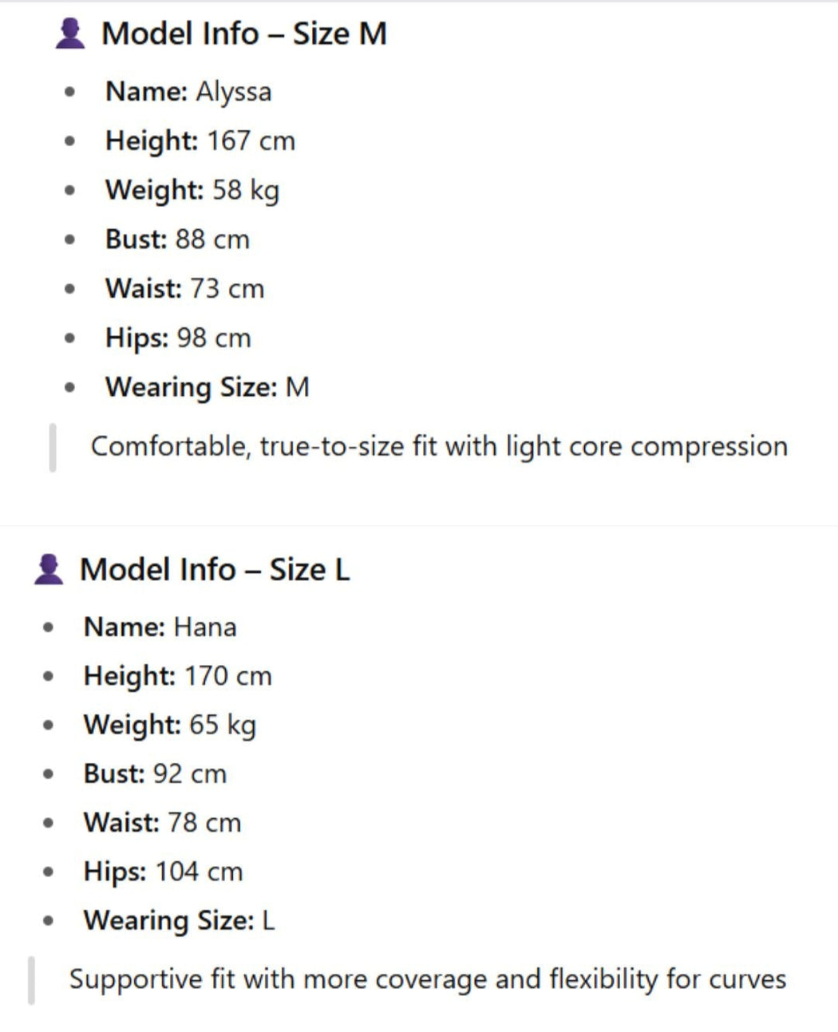The height and width of the screenshot is (1032, 838).
Task: Click the 'Hips: 104 cm' item
Action: coord(163,872)
